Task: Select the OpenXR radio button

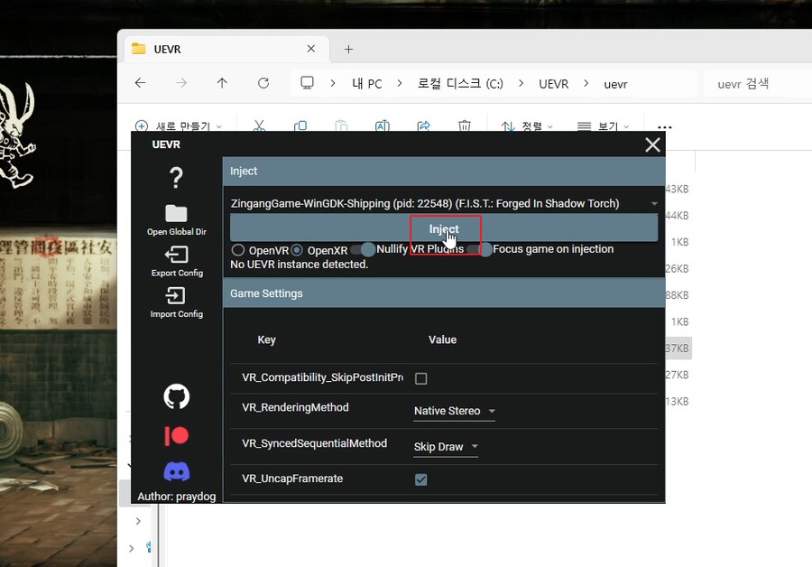Action: coord(297,249)
